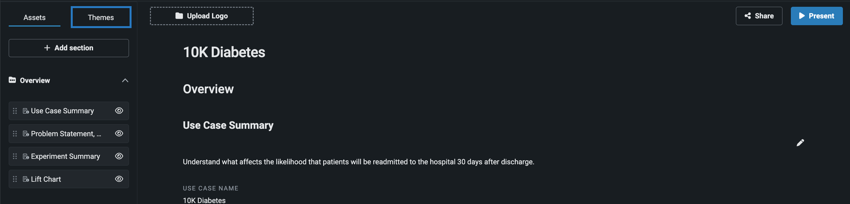
Task: Select Experiment Summary in the assets list
Action: click(65, 157)
